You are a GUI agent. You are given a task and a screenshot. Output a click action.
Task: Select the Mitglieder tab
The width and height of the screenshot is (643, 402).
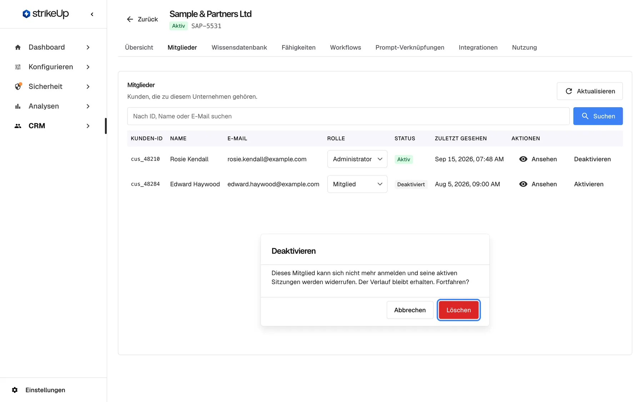coord(182,48)
